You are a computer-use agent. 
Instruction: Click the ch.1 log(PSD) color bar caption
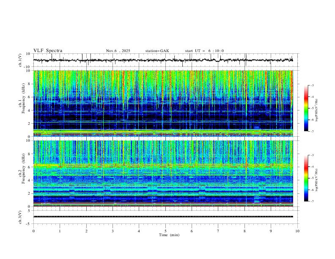point(317,110)
